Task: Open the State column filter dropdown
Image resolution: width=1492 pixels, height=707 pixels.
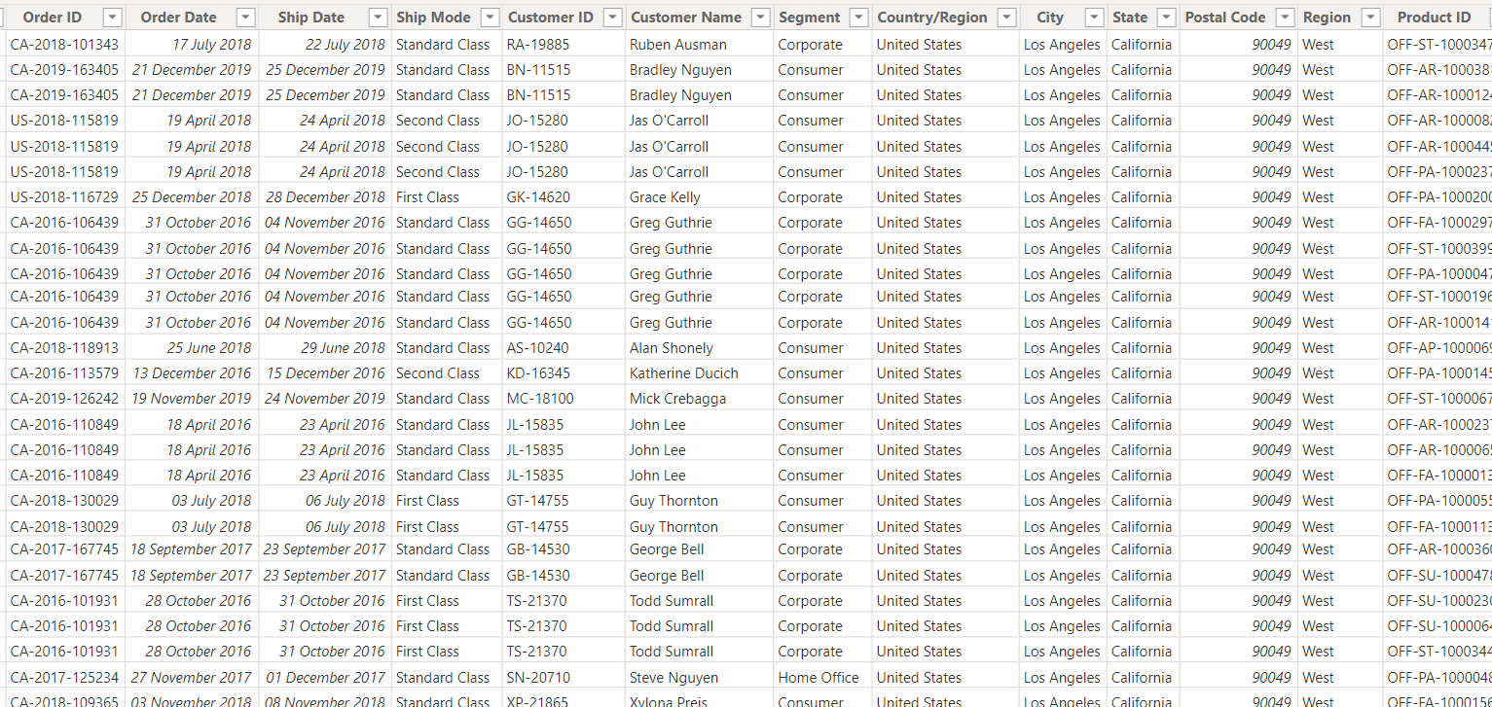Action: 1167,18
